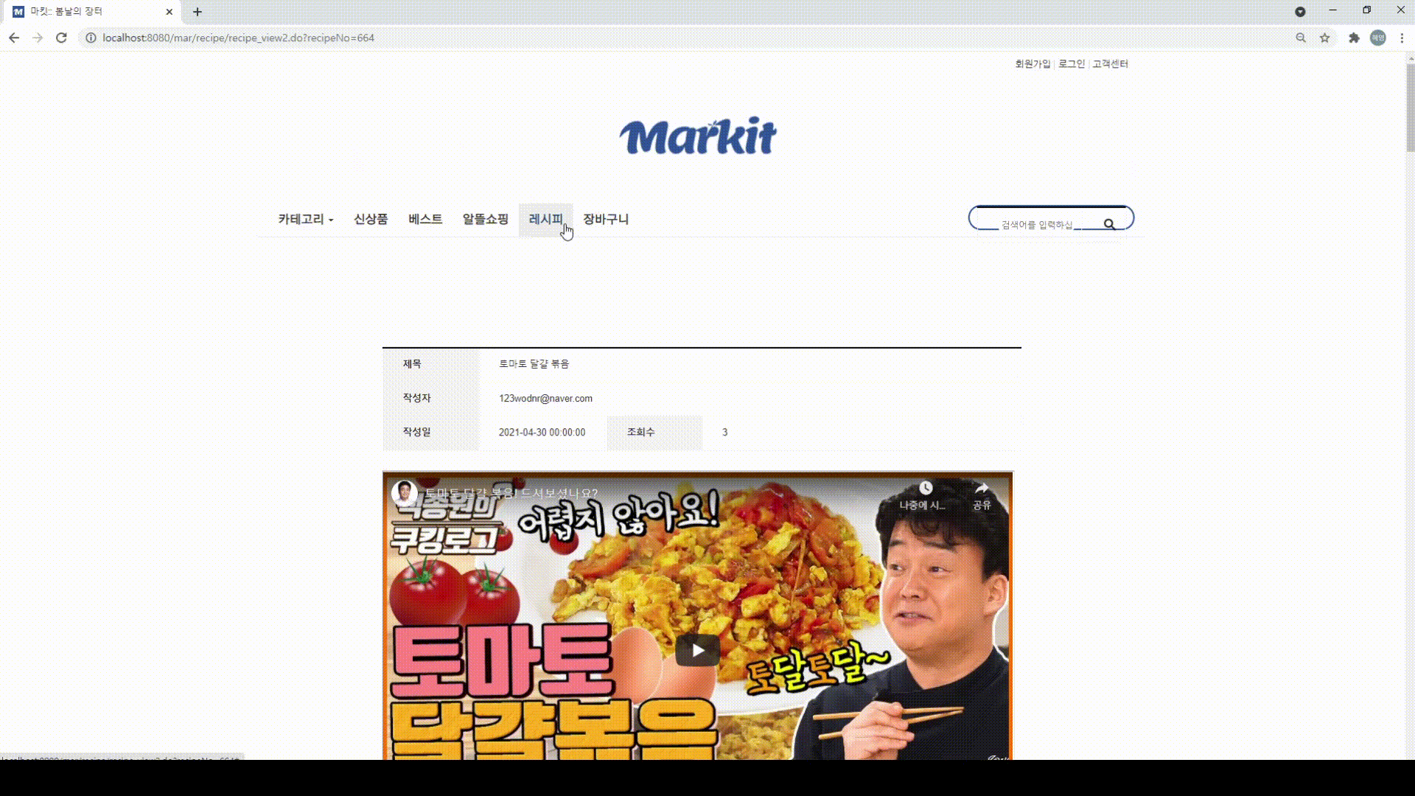Click the browser profile avatar icon
The width and height of the screenshot is (1415, 796).
(x=1378, y=38)
